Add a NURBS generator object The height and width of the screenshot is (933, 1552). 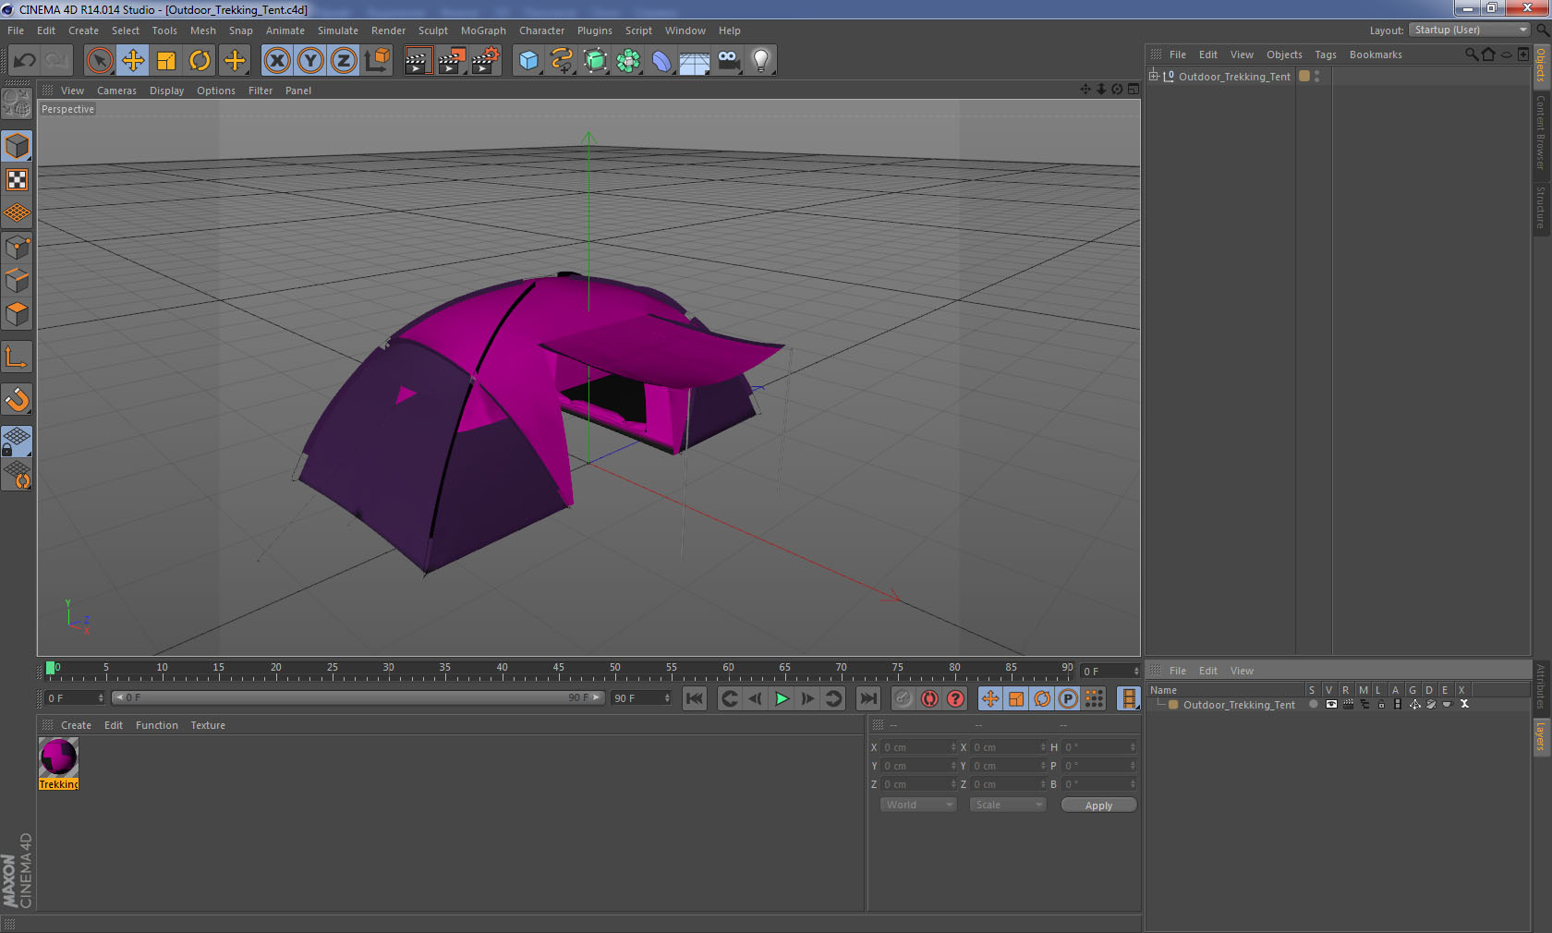[x=595, y=61]
